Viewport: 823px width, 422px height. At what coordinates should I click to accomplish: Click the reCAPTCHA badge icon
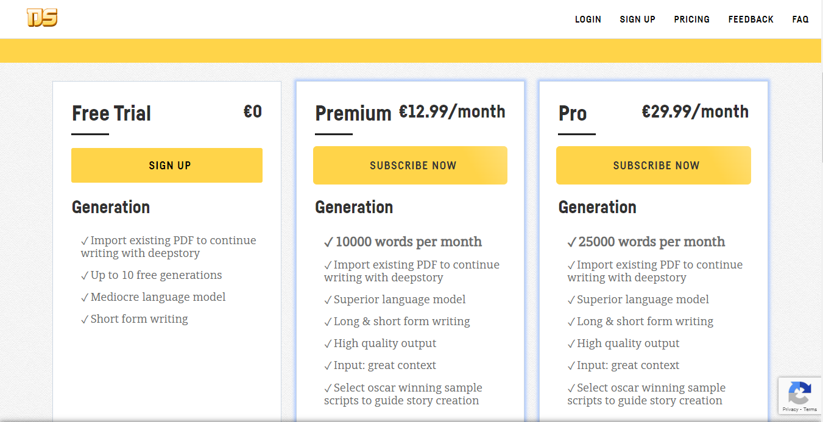pyautogui.click(x=800, y=392)
